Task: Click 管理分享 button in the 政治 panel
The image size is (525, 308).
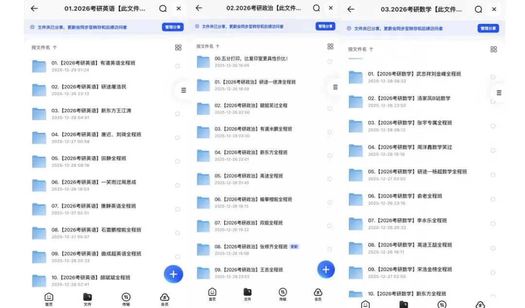Action: 325,26
